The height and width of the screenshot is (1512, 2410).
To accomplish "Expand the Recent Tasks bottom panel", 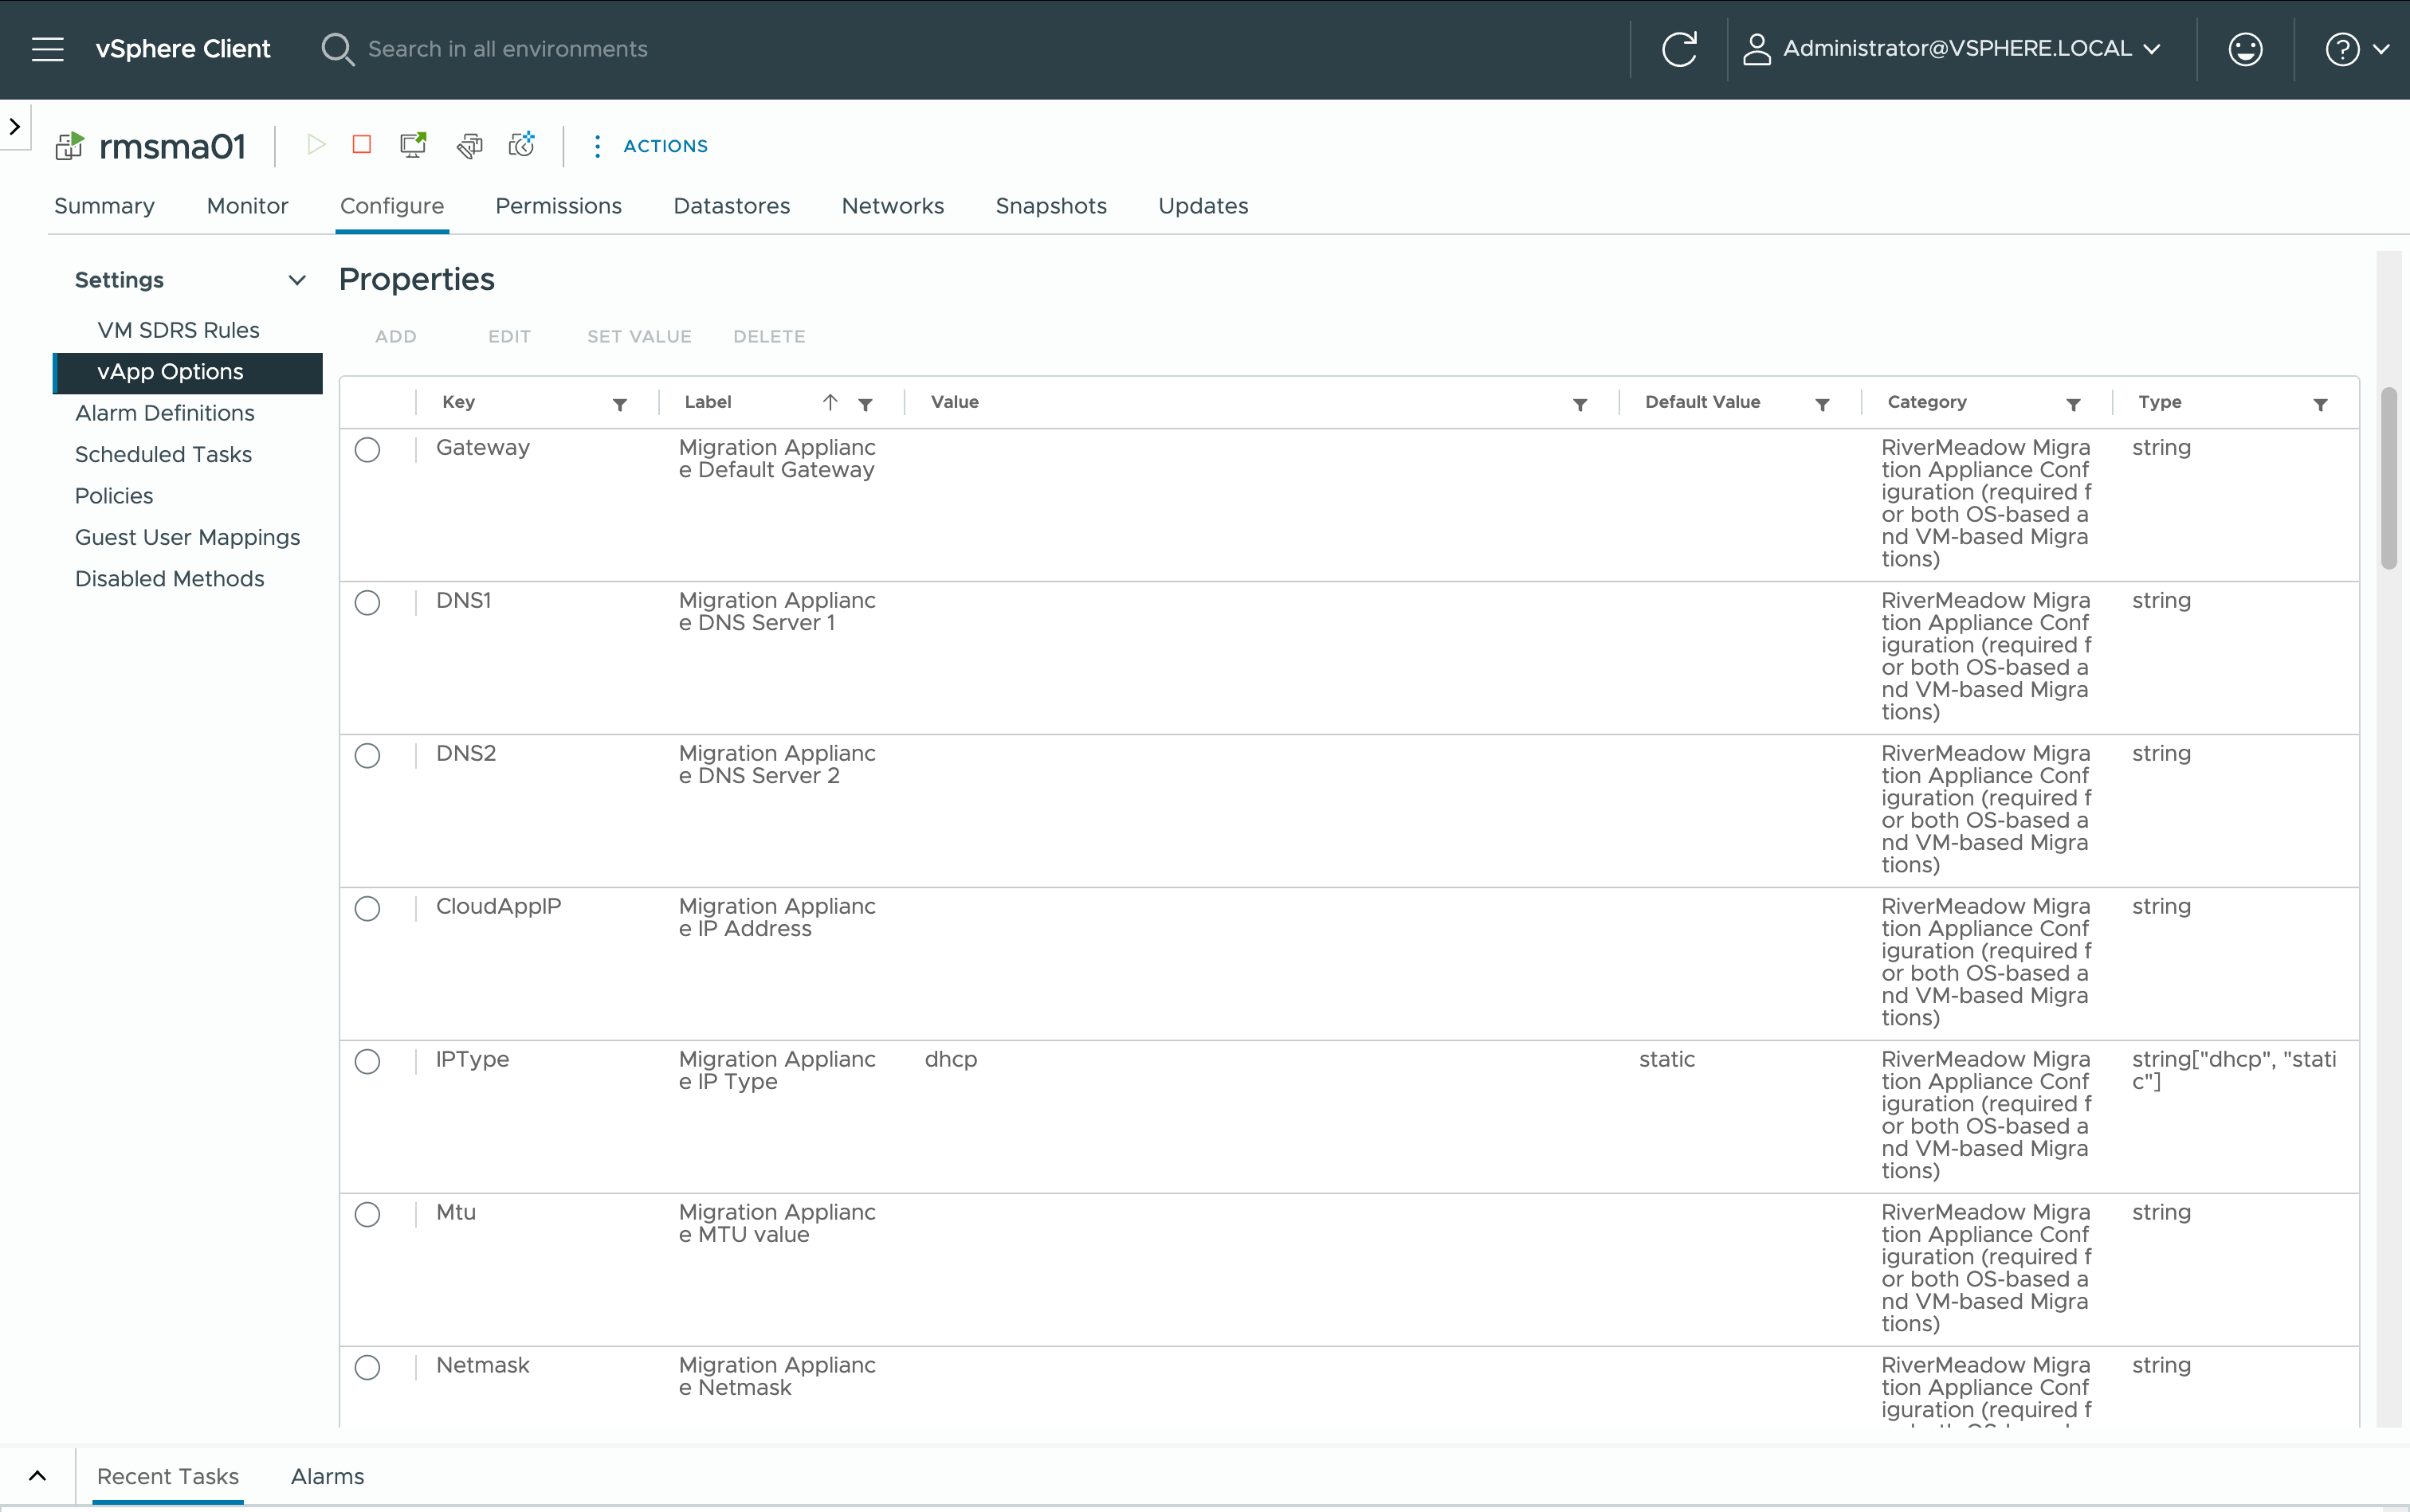I will [x=37, y=1476].
